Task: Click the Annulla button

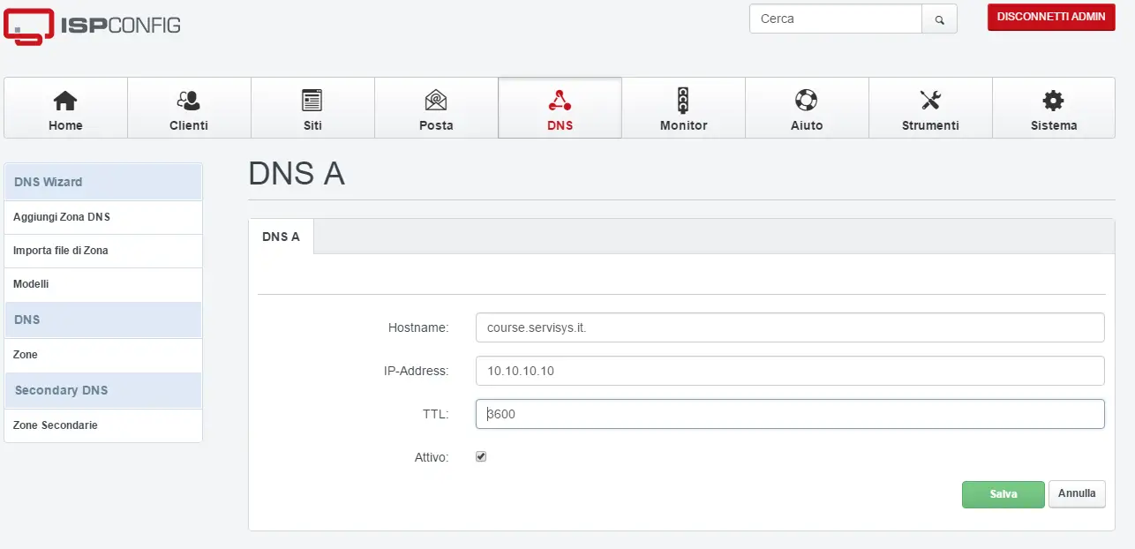Action: (1077, 494)
